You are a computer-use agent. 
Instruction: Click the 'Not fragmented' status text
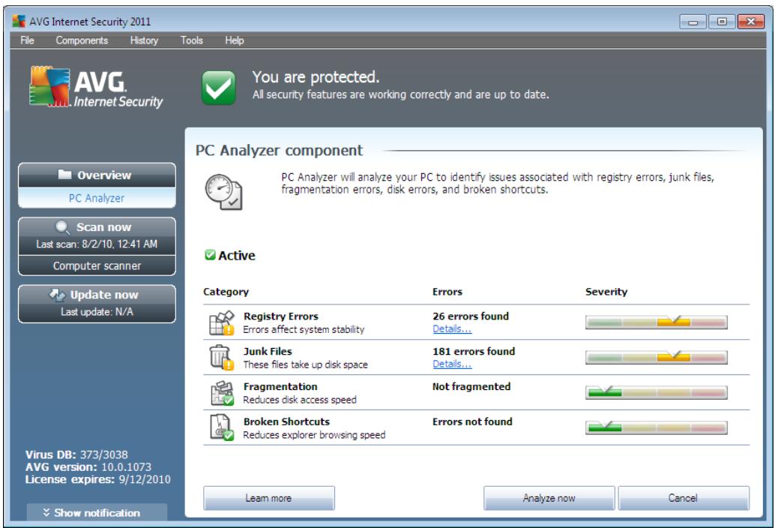pos(471,386)
